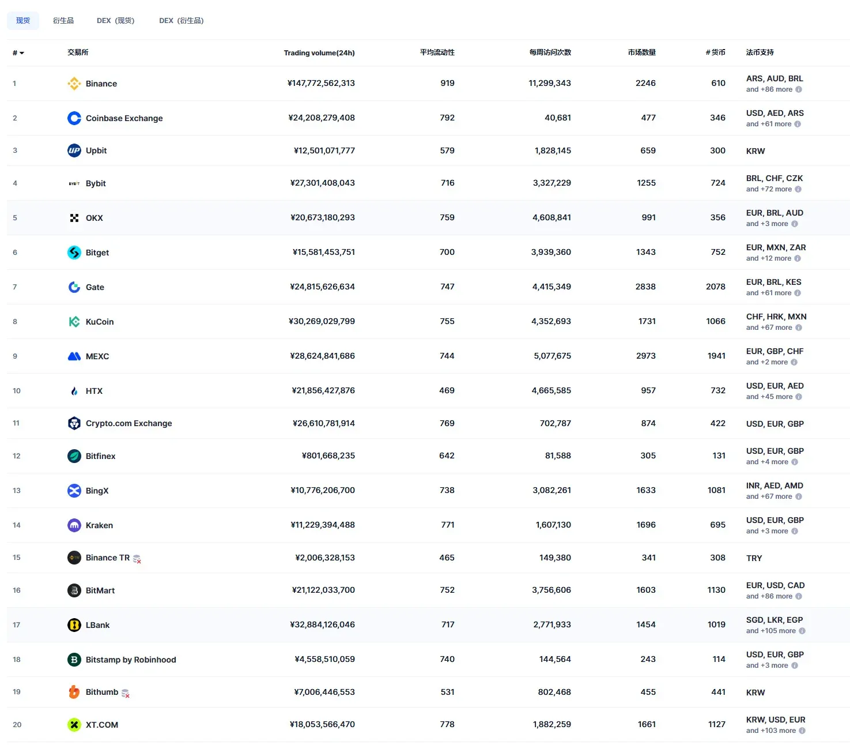Click Kraken weekly visits 1,607,130
The image size is (850, 745).
553,525
